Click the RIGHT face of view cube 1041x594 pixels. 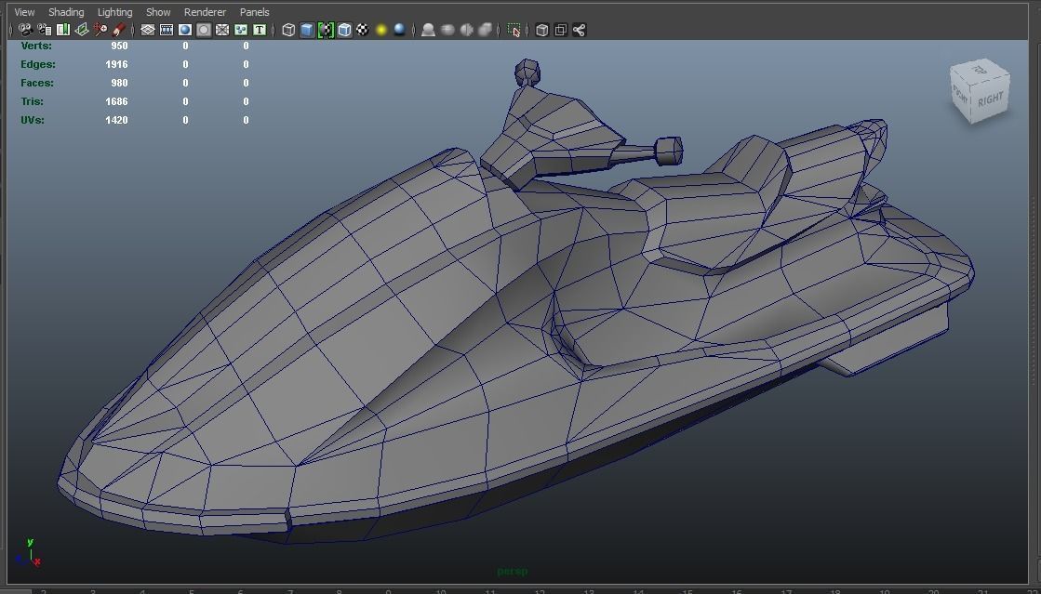pyautogui.click(x=991, y=99)
